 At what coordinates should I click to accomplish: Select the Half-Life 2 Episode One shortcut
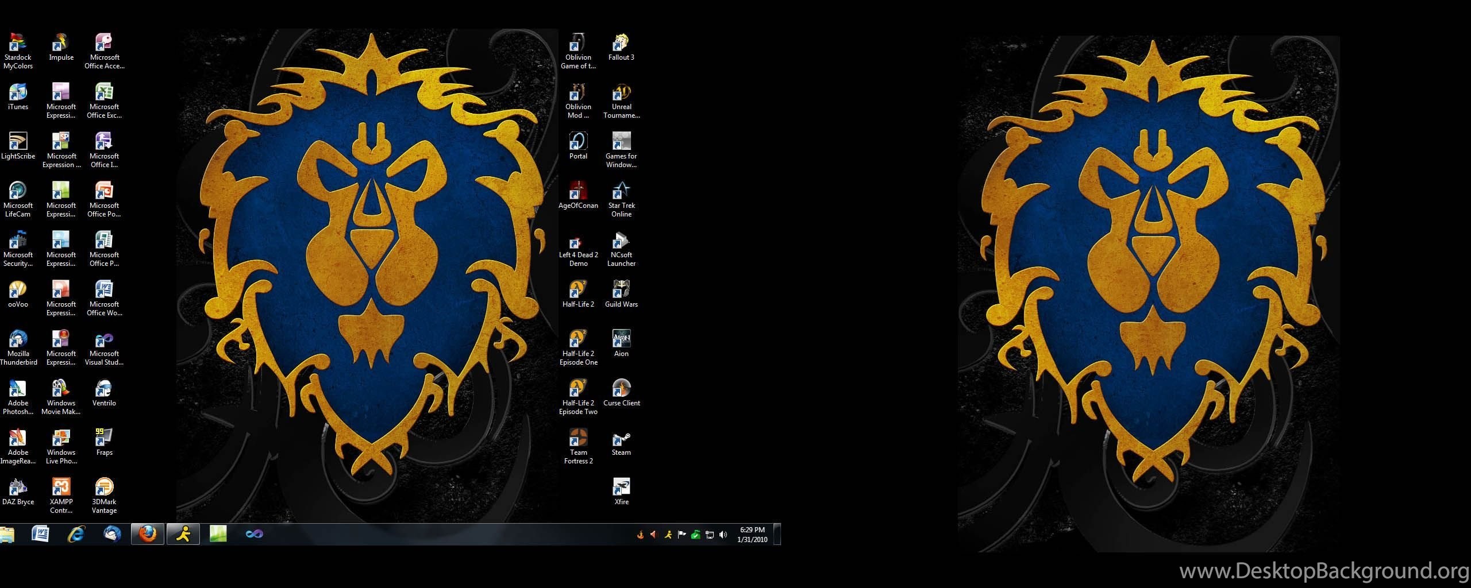pyautogui.click(x=578, y=347)
